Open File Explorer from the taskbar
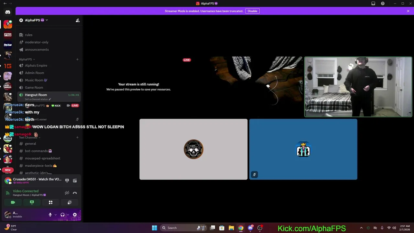This screenshot has height=233, width=414. tap(231, 228)
